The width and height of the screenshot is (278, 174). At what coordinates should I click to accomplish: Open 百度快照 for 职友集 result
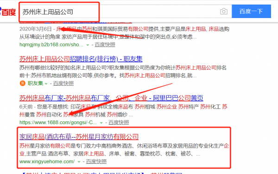pyautogui.click(x=63, y=83)
